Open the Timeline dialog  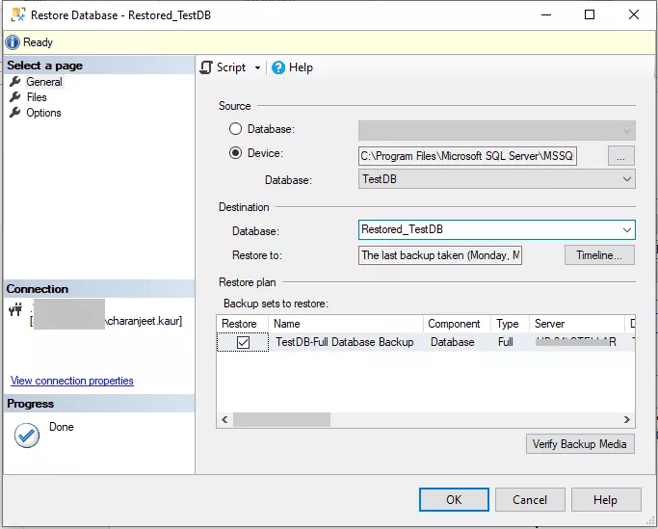coord(599,255)
